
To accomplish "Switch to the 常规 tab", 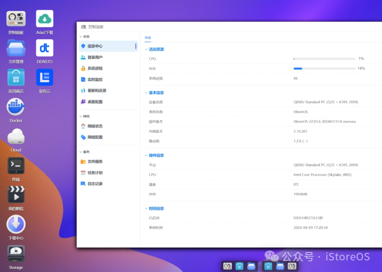I will pyautogui.click(x=148, y=38).
